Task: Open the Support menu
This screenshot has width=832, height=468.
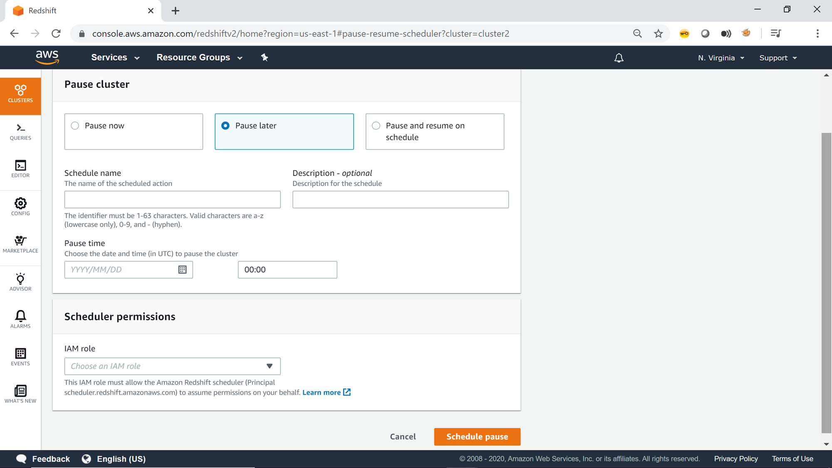Action: [778, 58]
